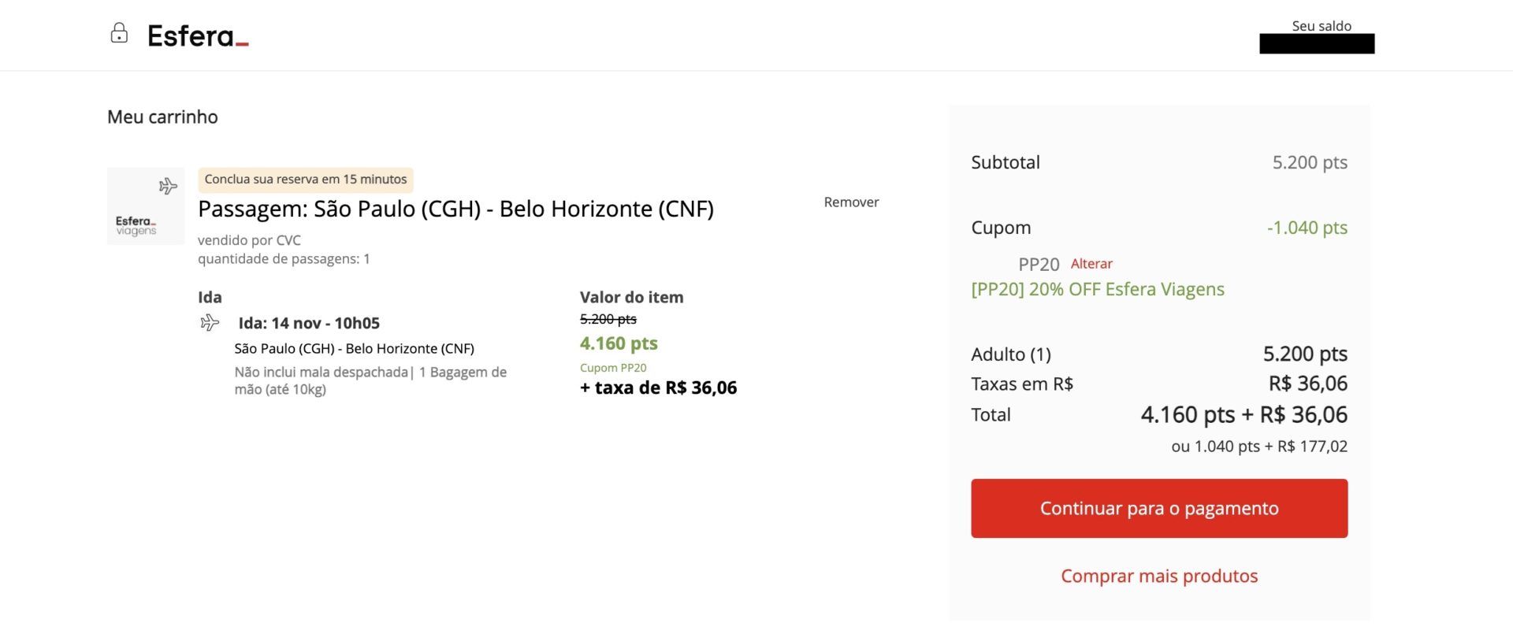Click the Cupom PP20 label under price

point(613,368)
